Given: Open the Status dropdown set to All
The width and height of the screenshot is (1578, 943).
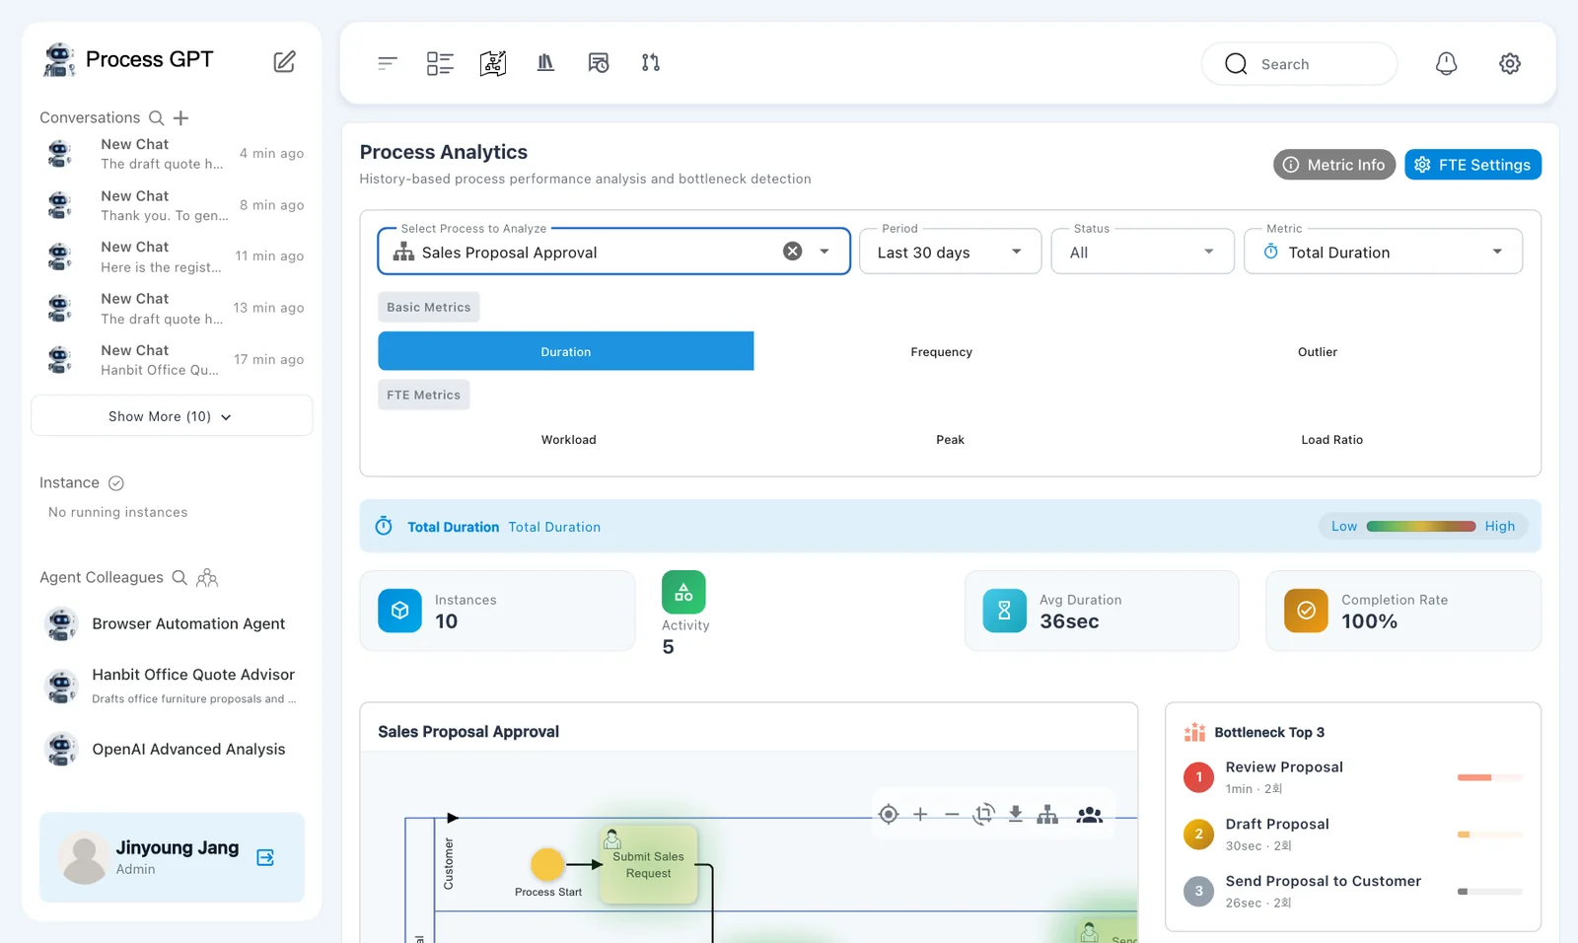Looking at the screenshot, I should coord(1143,252).
